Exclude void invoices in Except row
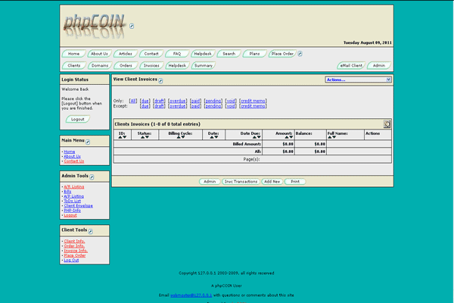This screenshot has height=303, width=454. pos(231,106)
